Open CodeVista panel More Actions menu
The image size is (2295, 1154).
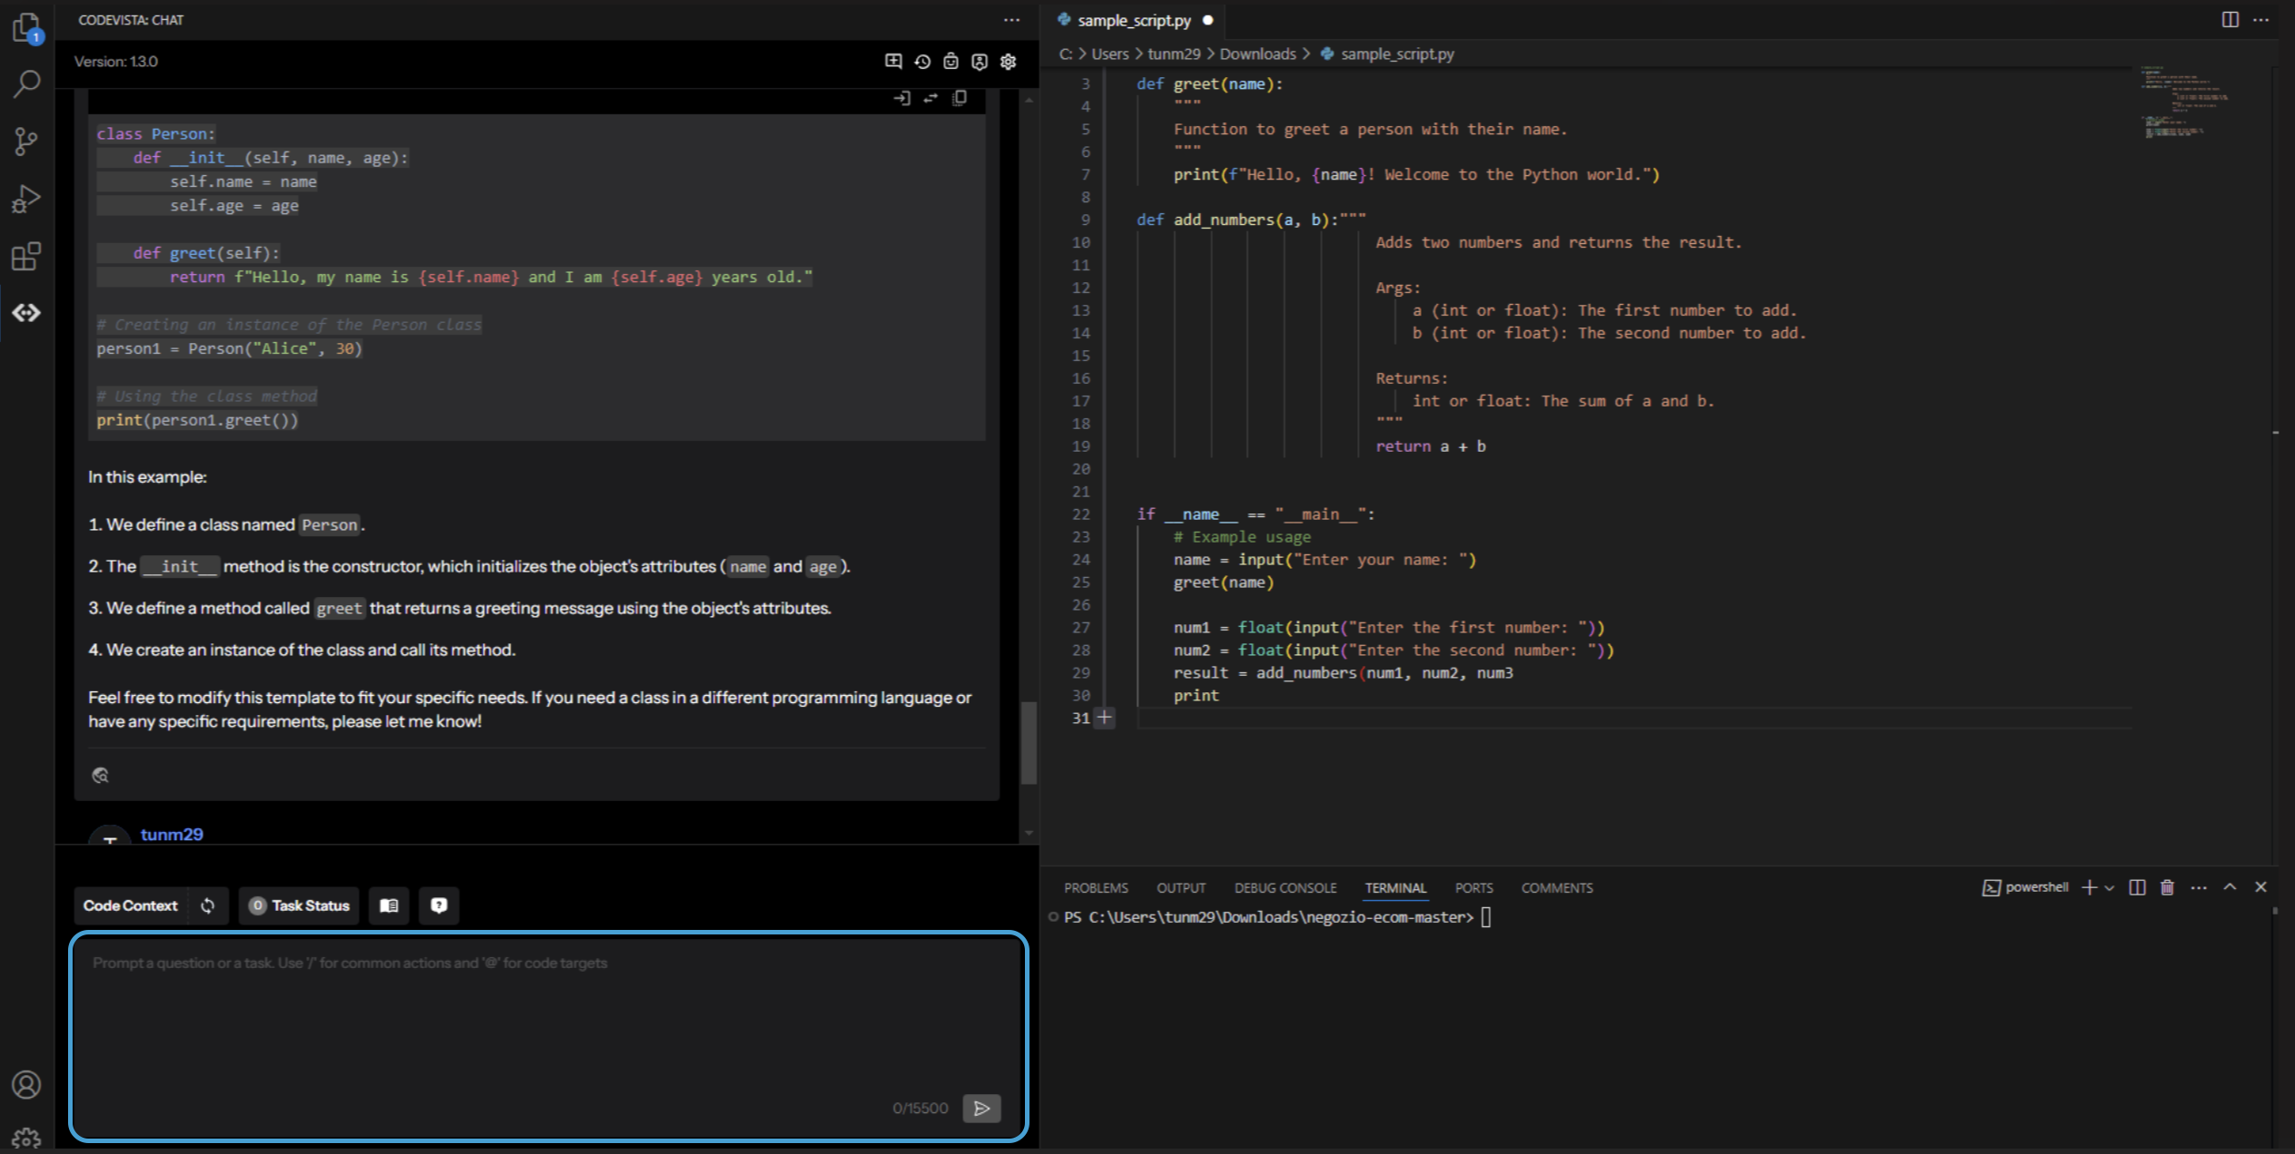(x=1012, y=20)
